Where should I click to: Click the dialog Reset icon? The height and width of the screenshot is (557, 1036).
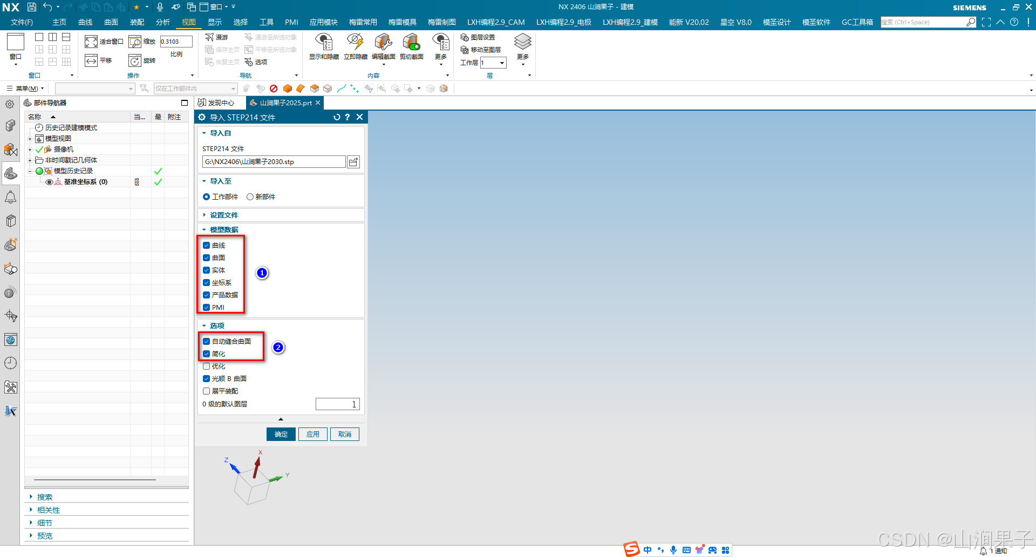(x=337, y=117)
